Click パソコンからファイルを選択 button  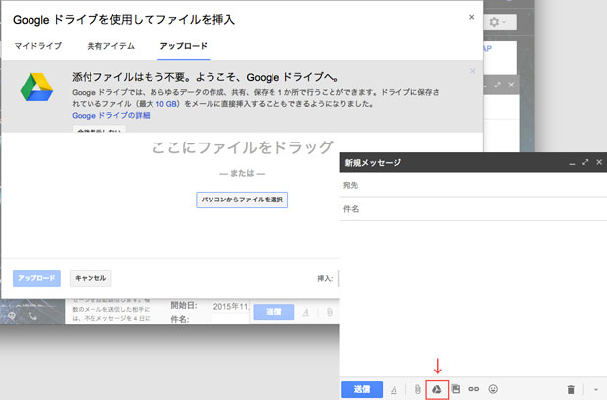(x=242, y=200)
